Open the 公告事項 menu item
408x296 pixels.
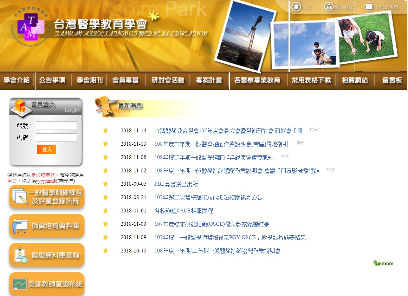coord(52,80)
